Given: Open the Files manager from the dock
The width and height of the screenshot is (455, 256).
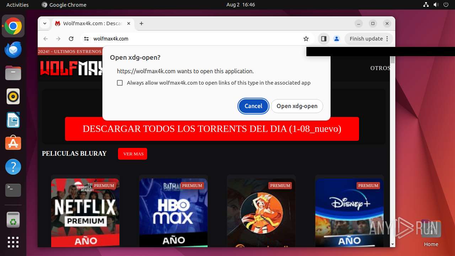Looking at the screenshot, I should tap(13, 73).
